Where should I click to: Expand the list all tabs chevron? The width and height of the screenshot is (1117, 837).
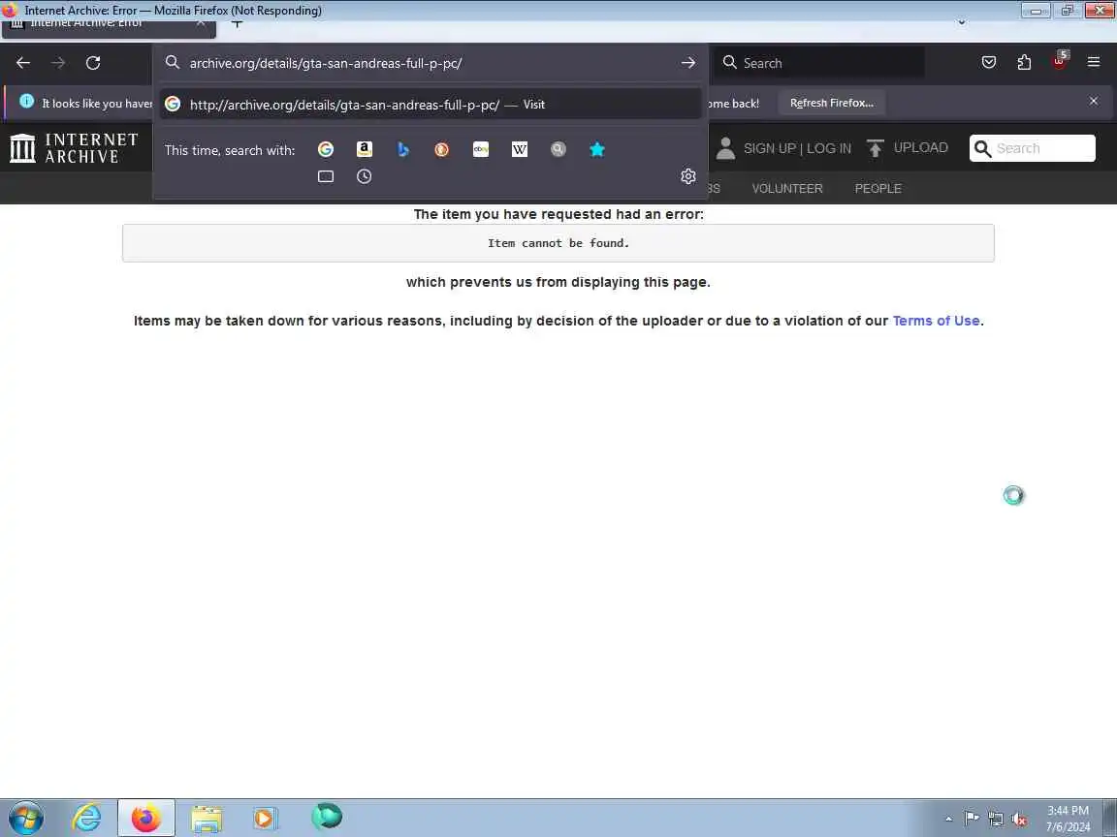tap(962, 23)
